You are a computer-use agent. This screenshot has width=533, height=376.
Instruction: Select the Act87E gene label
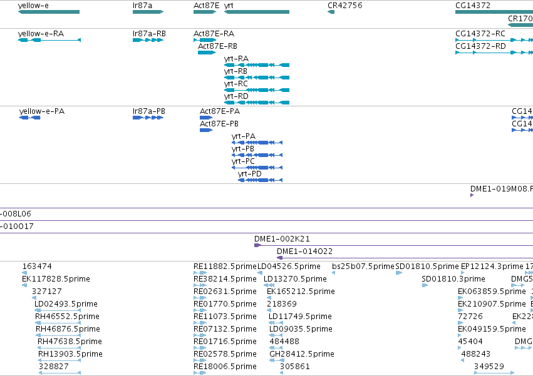[206, 6]
